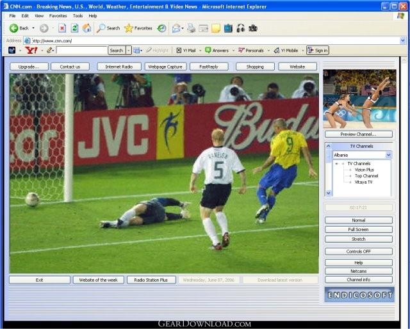Open the Back button history dropdown arrow
Screen dimensions: 410x329
[x=33, y=28]
